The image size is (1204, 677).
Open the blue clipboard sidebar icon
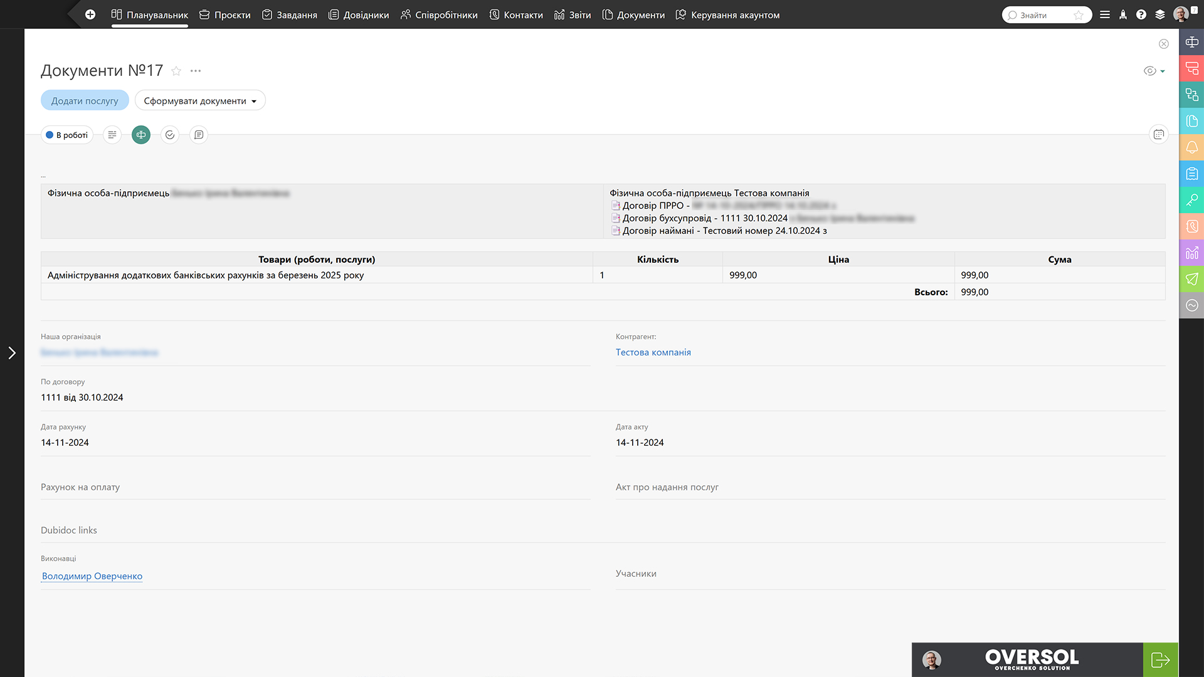point(1191,174)
